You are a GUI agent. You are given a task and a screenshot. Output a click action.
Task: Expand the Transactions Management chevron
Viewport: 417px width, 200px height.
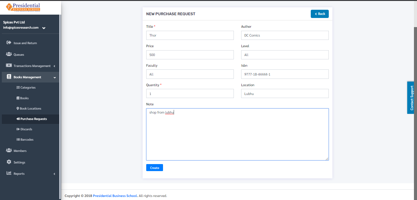tap(54, 66)
